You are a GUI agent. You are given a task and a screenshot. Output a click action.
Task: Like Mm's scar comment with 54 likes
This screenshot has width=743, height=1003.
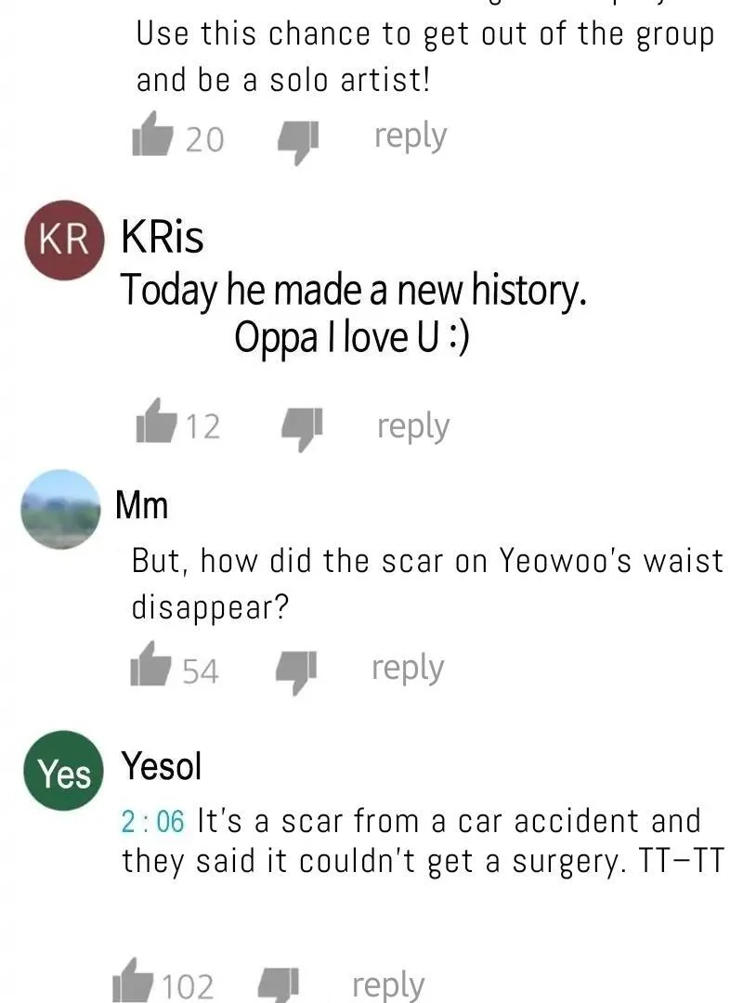(150, 664)
